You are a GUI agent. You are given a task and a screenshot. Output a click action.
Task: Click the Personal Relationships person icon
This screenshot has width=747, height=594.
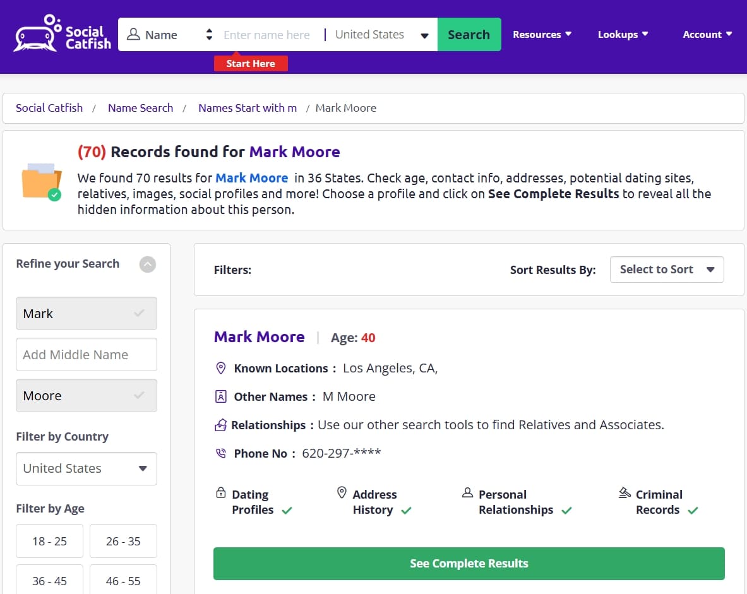[x=467, y=492]
